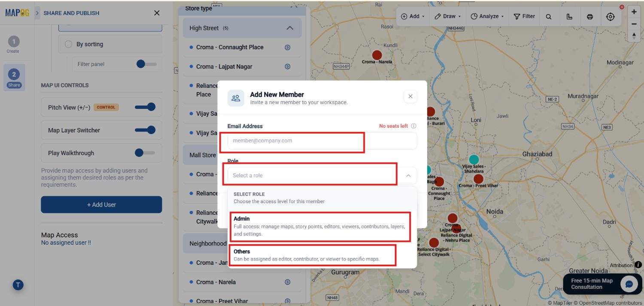
Task: Click the Reliance Digital - Select Citywalk marker
Action: [434, 243]
